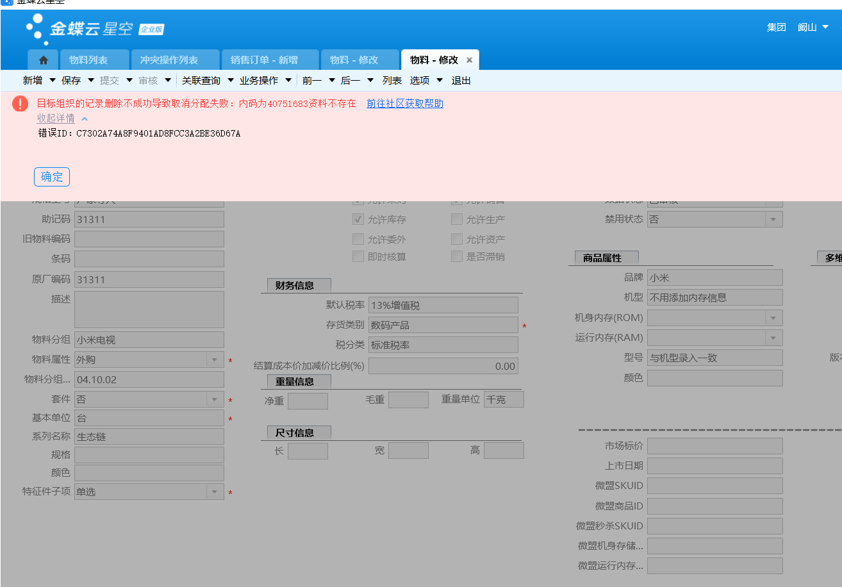Click the 微盟SKUID input field
This screenshot has height=587, width=842.
[x=715, y=486]
